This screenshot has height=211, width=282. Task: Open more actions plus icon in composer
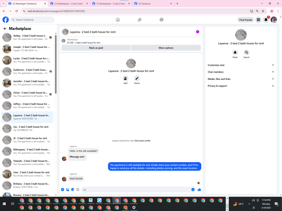(63, 190)
